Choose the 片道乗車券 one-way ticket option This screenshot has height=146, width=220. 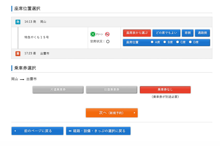coord(58,90)
